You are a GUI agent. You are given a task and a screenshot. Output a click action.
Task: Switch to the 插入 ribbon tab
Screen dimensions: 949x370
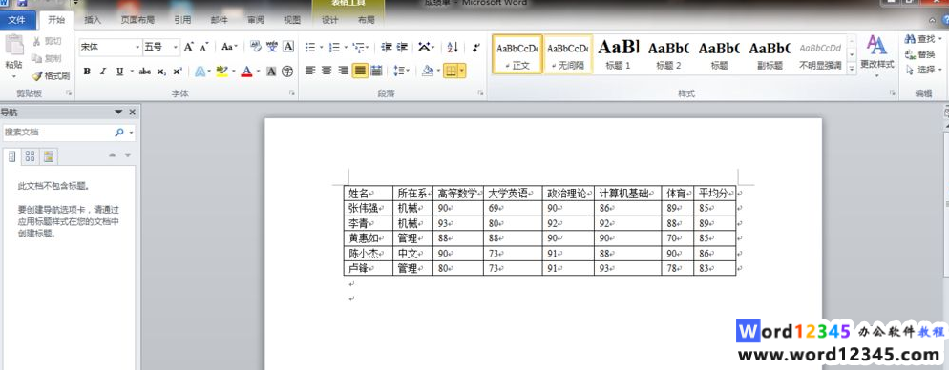click(93, 20)
